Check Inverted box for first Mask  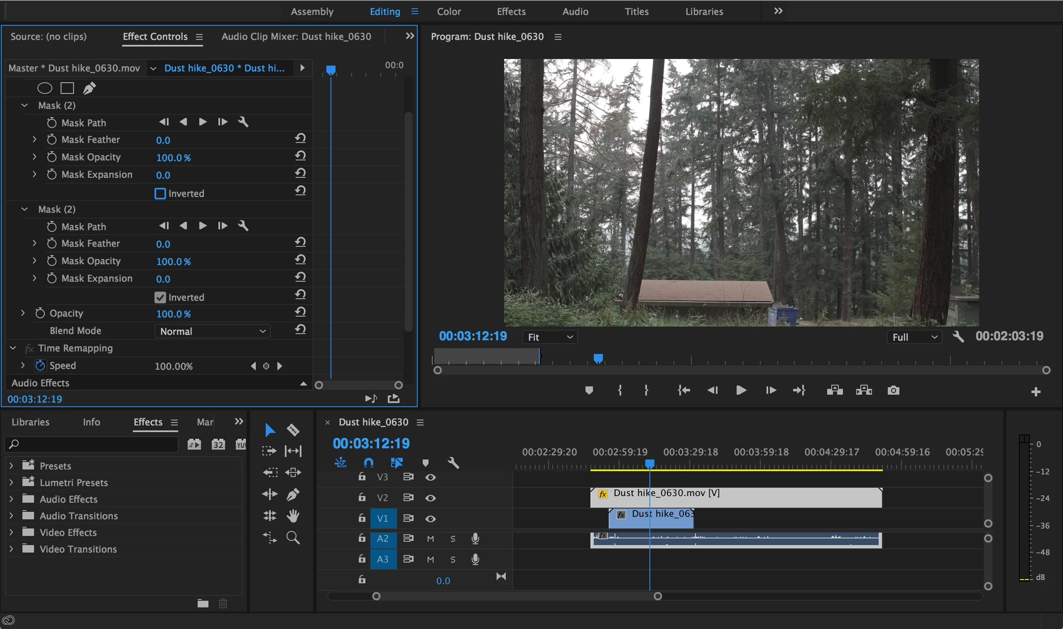point(160,194)
